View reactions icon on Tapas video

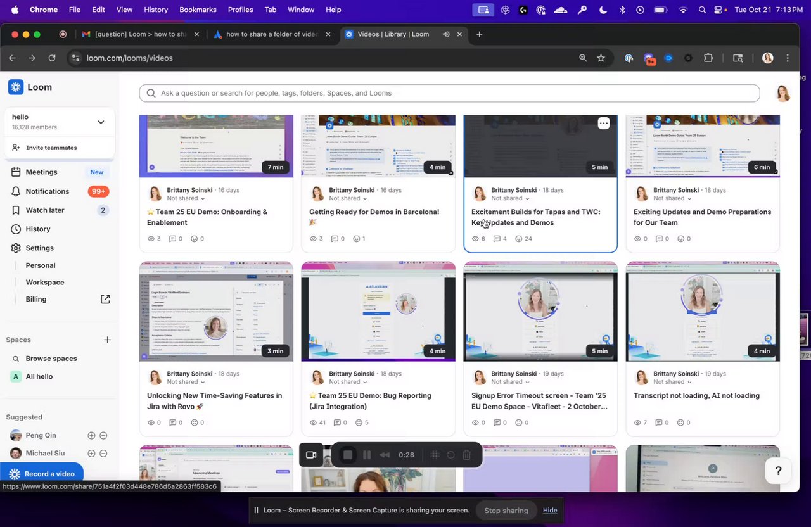pos(518,239)
